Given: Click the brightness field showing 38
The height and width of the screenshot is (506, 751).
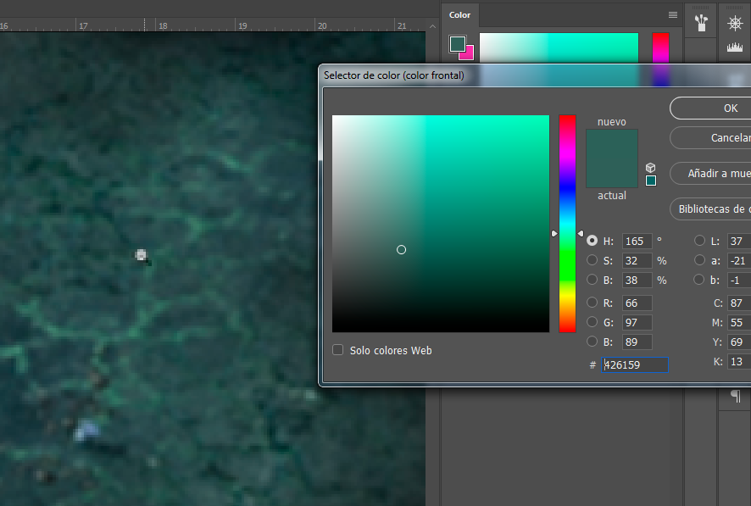Looking at the screenshot, I should click(x=637, y=280).
